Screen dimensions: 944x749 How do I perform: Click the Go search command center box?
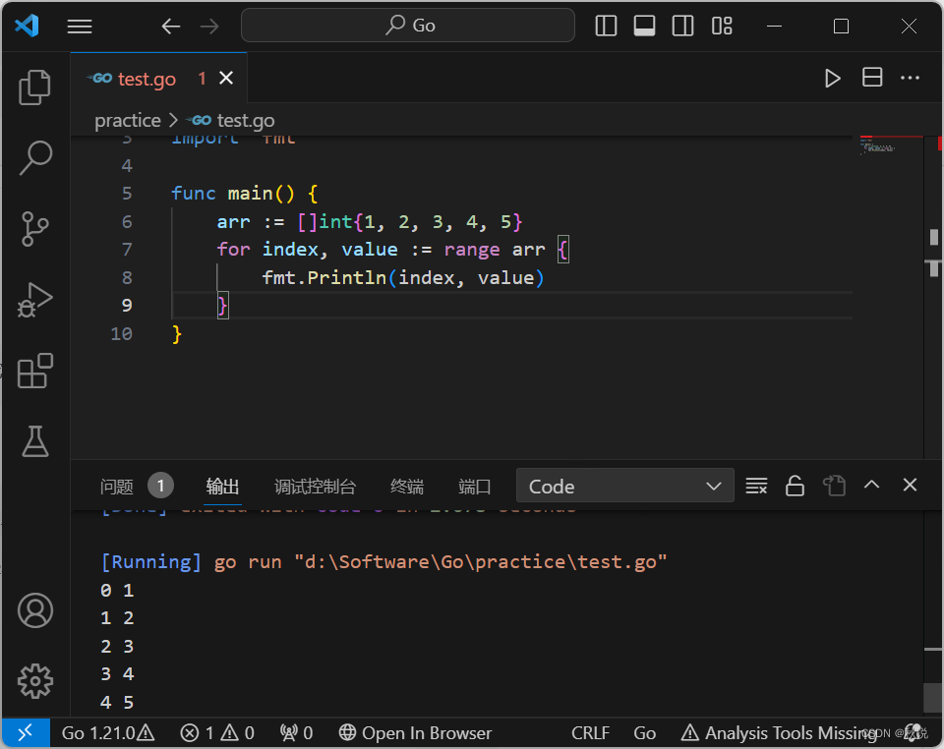(407, 26)
